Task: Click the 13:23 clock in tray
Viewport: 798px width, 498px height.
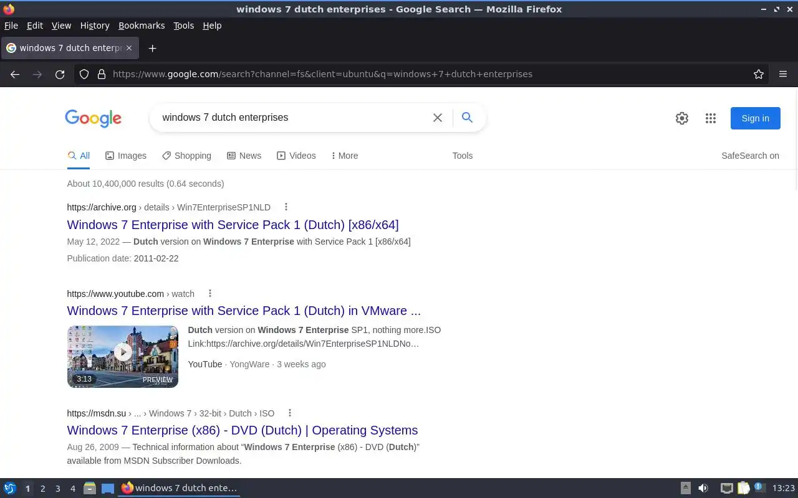Action: (x=783, y=488)
